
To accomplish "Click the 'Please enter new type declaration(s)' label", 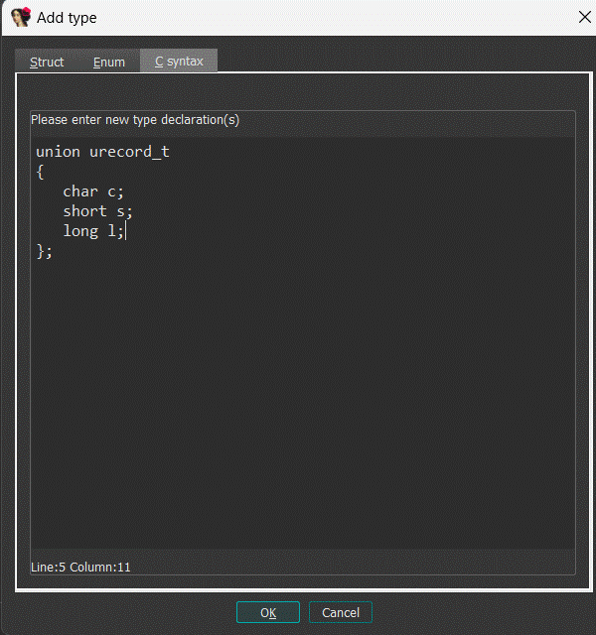I will pyautogui.click(x=135, y=119).
